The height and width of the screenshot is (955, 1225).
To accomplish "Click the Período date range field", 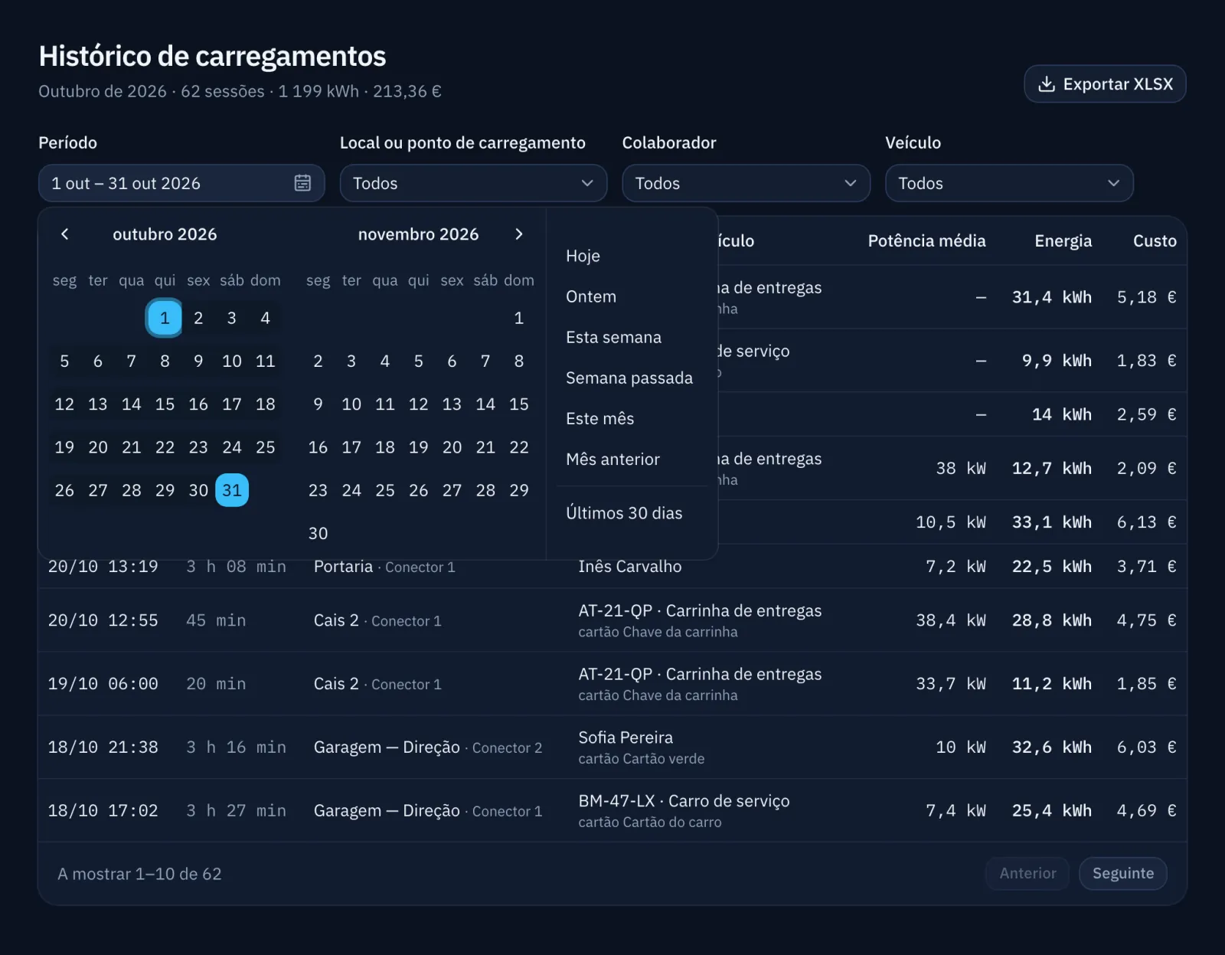I will pos(181,183).
